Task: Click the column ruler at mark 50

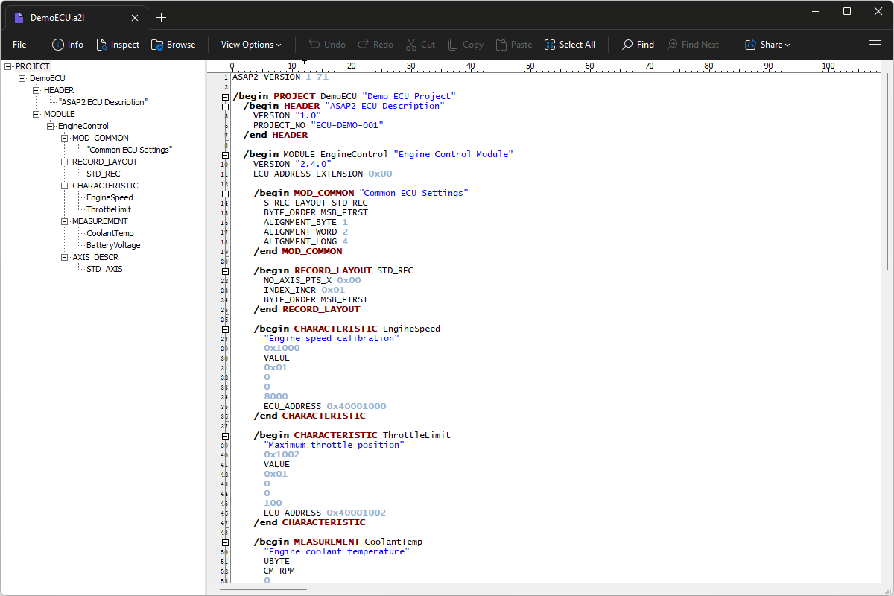Action: tap(530, 66)
